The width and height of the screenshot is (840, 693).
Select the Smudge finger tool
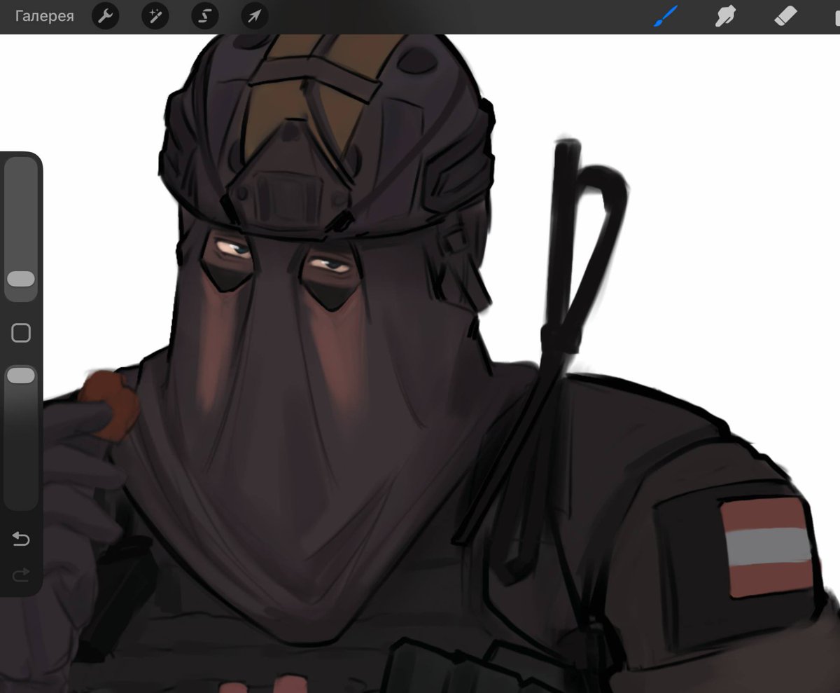coord(725,16)
